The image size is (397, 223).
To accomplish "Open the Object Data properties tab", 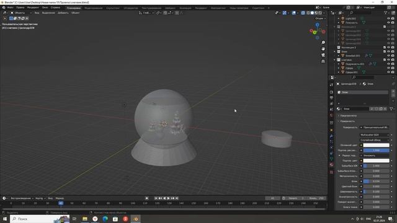I will coord(331,159).
